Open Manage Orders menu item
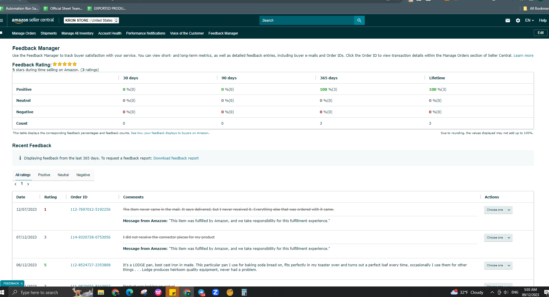This screenshot has height=297, width=549. tap(24, 33)
